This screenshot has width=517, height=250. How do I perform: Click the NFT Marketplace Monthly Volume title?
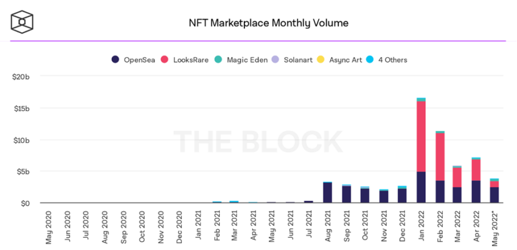[268, 23]
